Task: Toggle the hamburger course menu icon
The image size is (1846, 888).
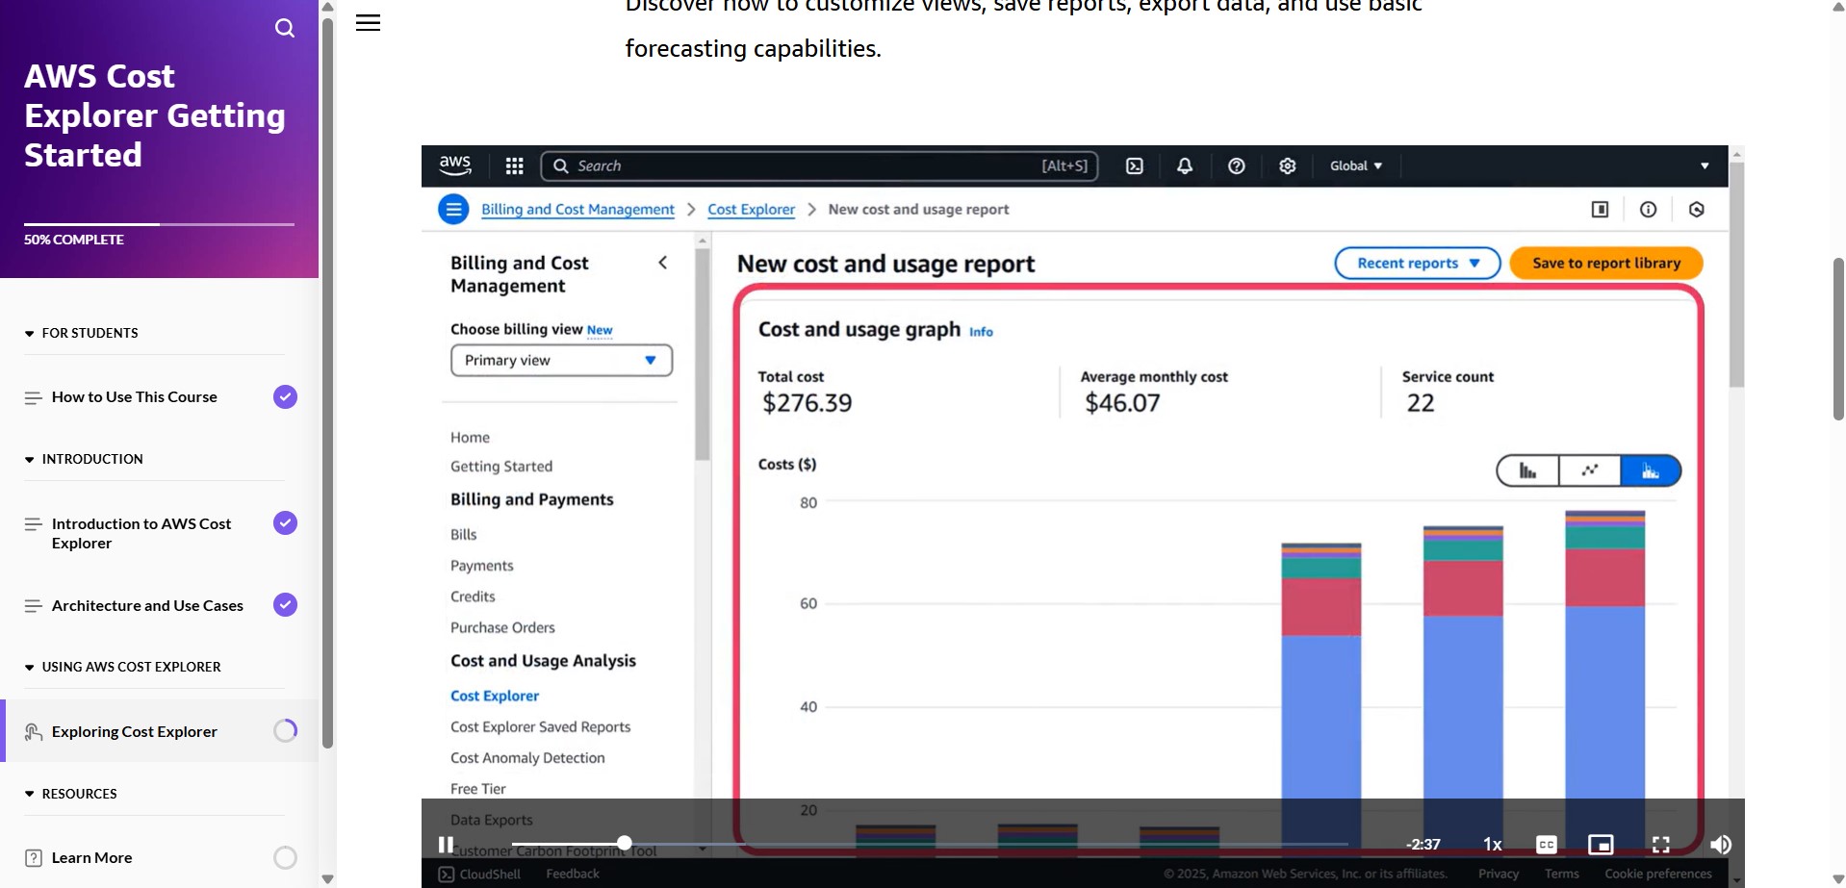Action: (368, 23)
